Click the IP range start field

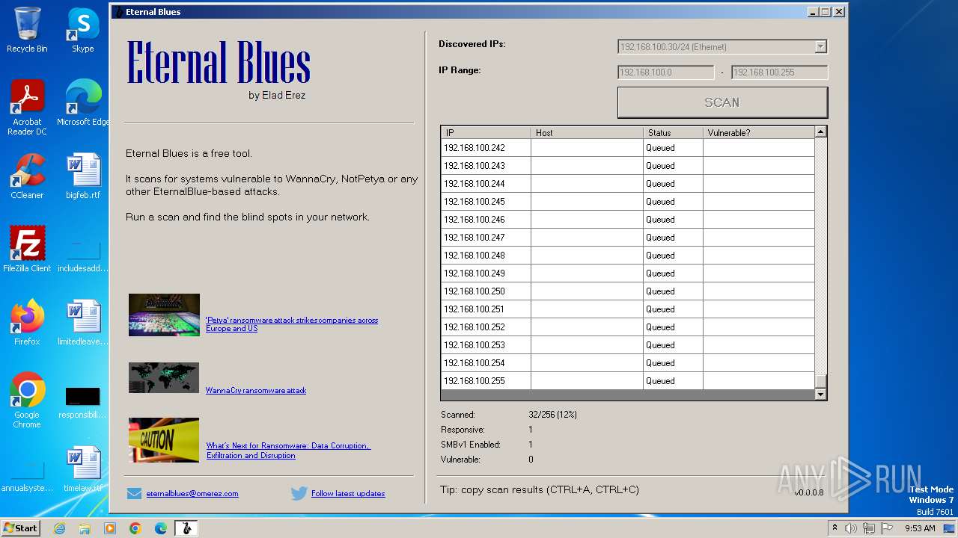point(666,72)
